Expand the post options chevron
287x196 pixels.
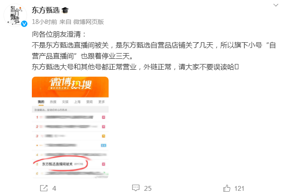(276, 5)
